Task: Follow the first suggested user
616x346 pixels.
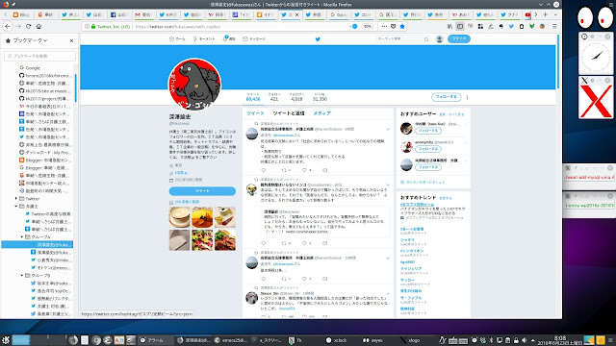Action: point(428,131)
